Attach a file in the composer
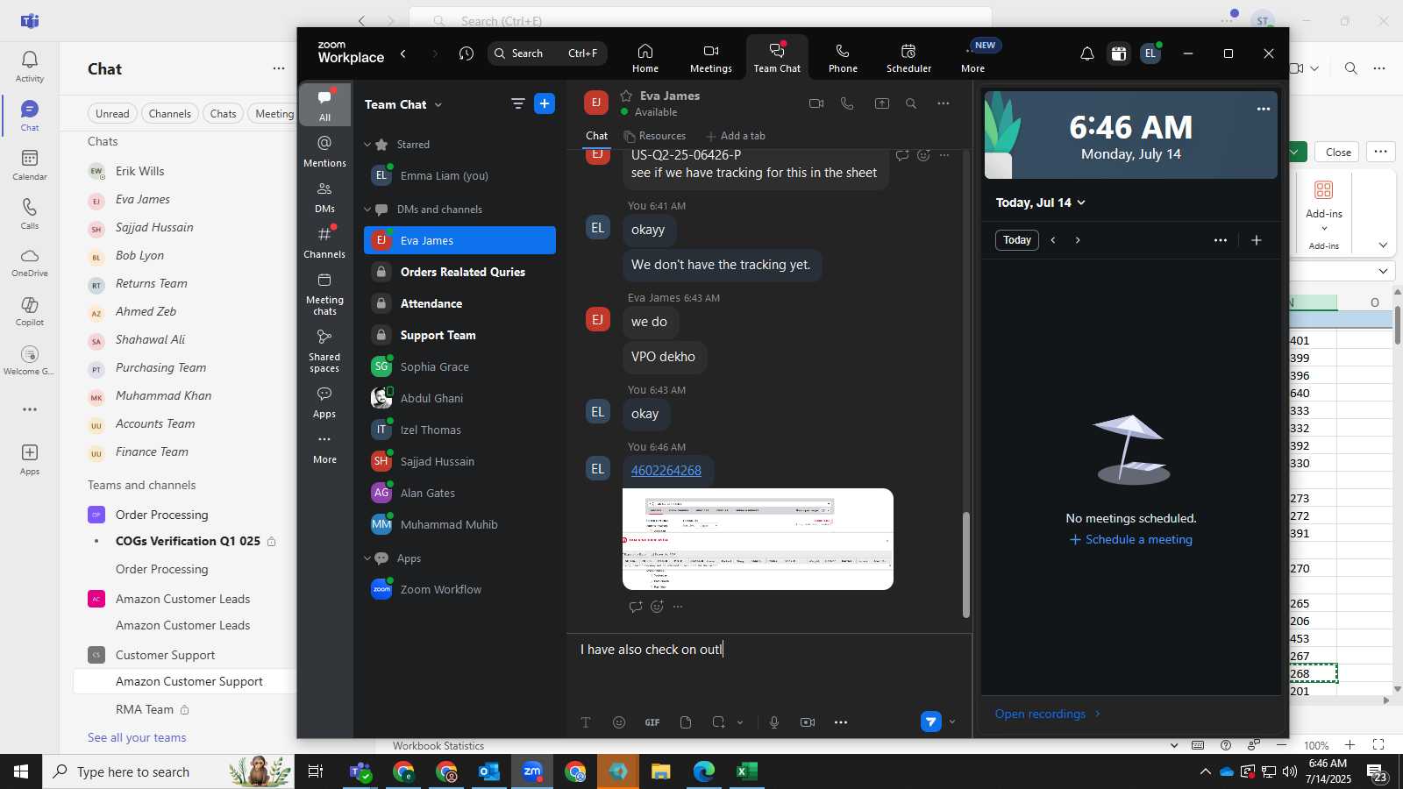The width and height of the screenshot is (1403, 789). click(x=686, y=722)
